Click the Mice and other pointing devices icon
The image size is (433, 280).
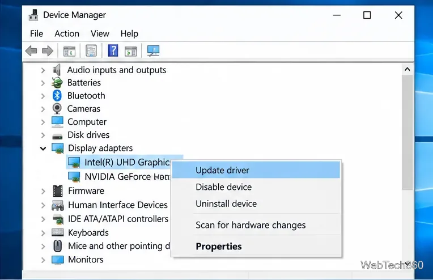(x=57, y=246)
